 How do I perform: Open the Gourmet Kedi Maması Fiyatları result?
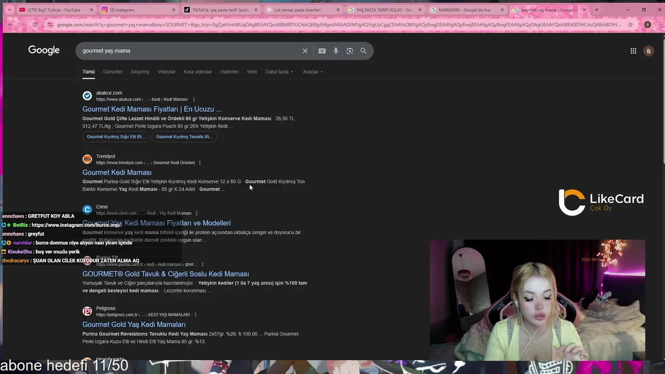(x=152, y=109)
